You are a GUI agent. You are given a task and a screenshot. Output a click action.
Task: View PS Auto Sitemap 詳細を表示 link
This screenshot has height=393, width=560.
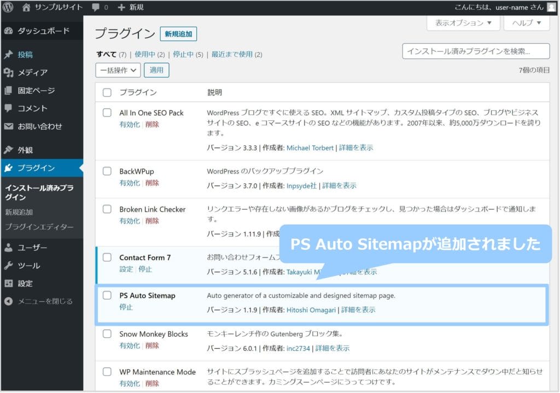(x=358, y=310)
